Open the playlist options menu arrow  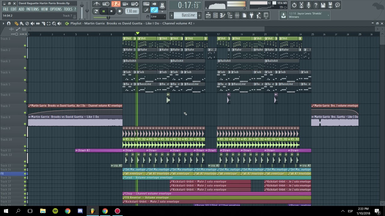pos(3,23)
